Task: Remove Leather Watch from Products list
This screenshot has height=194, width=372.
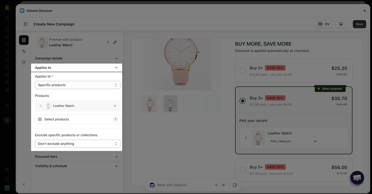Action: pyautogui.click(x=115, y=106)
